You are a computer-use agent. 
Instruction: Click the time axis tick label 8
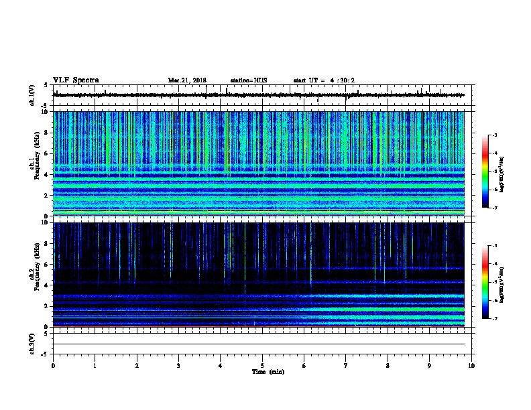tap(388, 366)
